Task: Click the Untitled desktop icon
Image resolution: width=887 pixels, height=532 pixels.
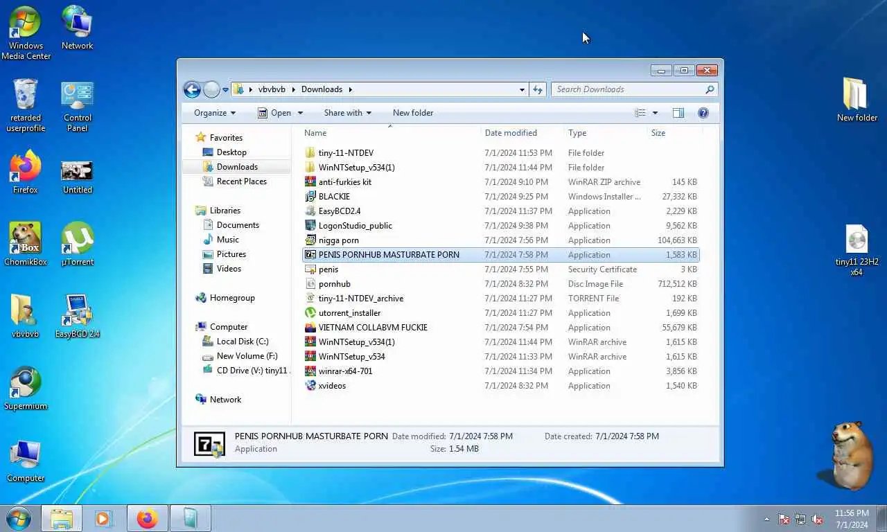Action: tap(77, 176)
